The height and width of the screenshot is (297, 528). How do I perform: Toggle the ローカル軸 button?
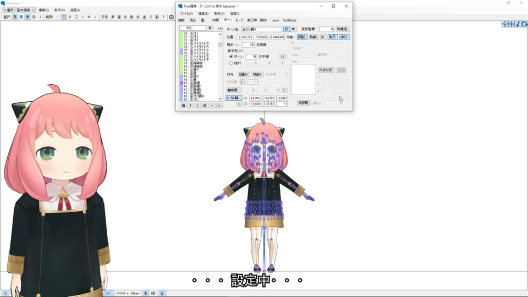click(x=233, y=98)
